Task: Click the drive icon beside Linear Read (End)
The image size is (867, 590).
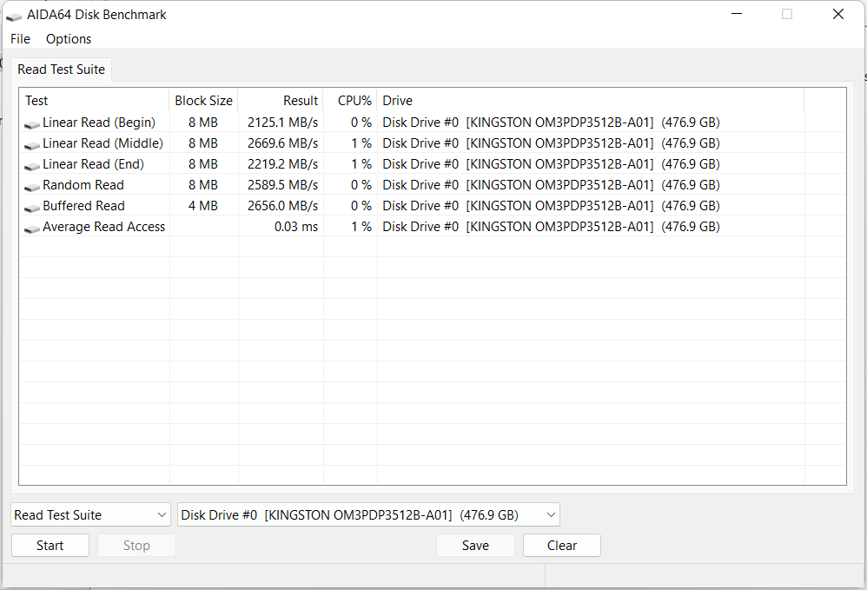Action: (x=32, y=166)
